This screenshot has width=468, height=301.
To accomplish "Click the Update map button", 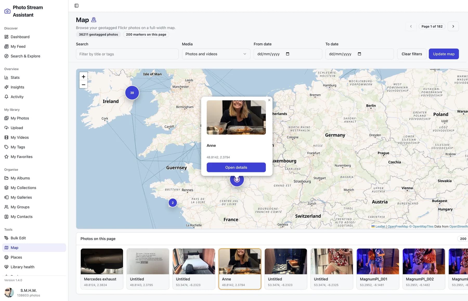I will coord(444,54).
